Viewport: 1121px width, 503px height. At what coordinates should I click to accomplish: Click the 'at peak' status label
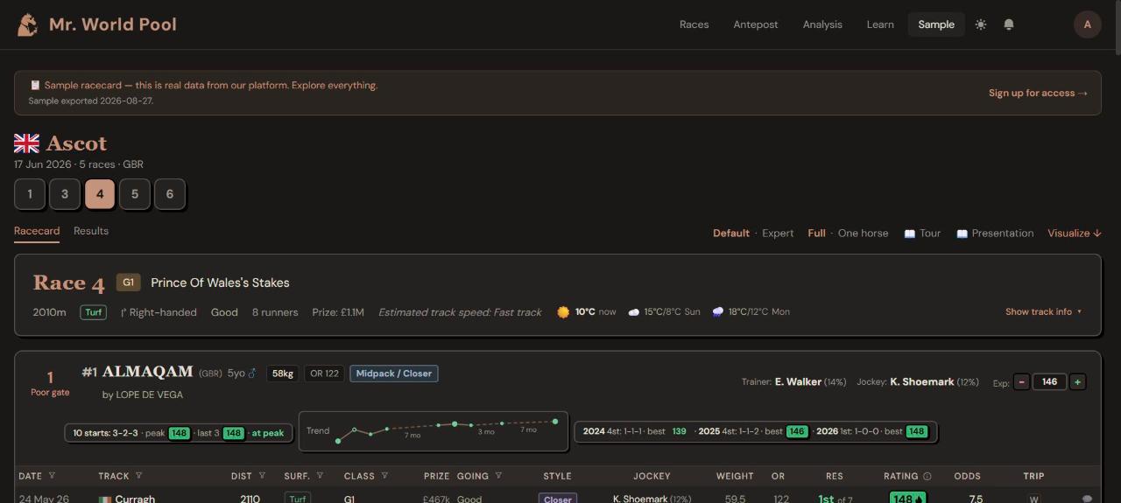pos(268,433)
